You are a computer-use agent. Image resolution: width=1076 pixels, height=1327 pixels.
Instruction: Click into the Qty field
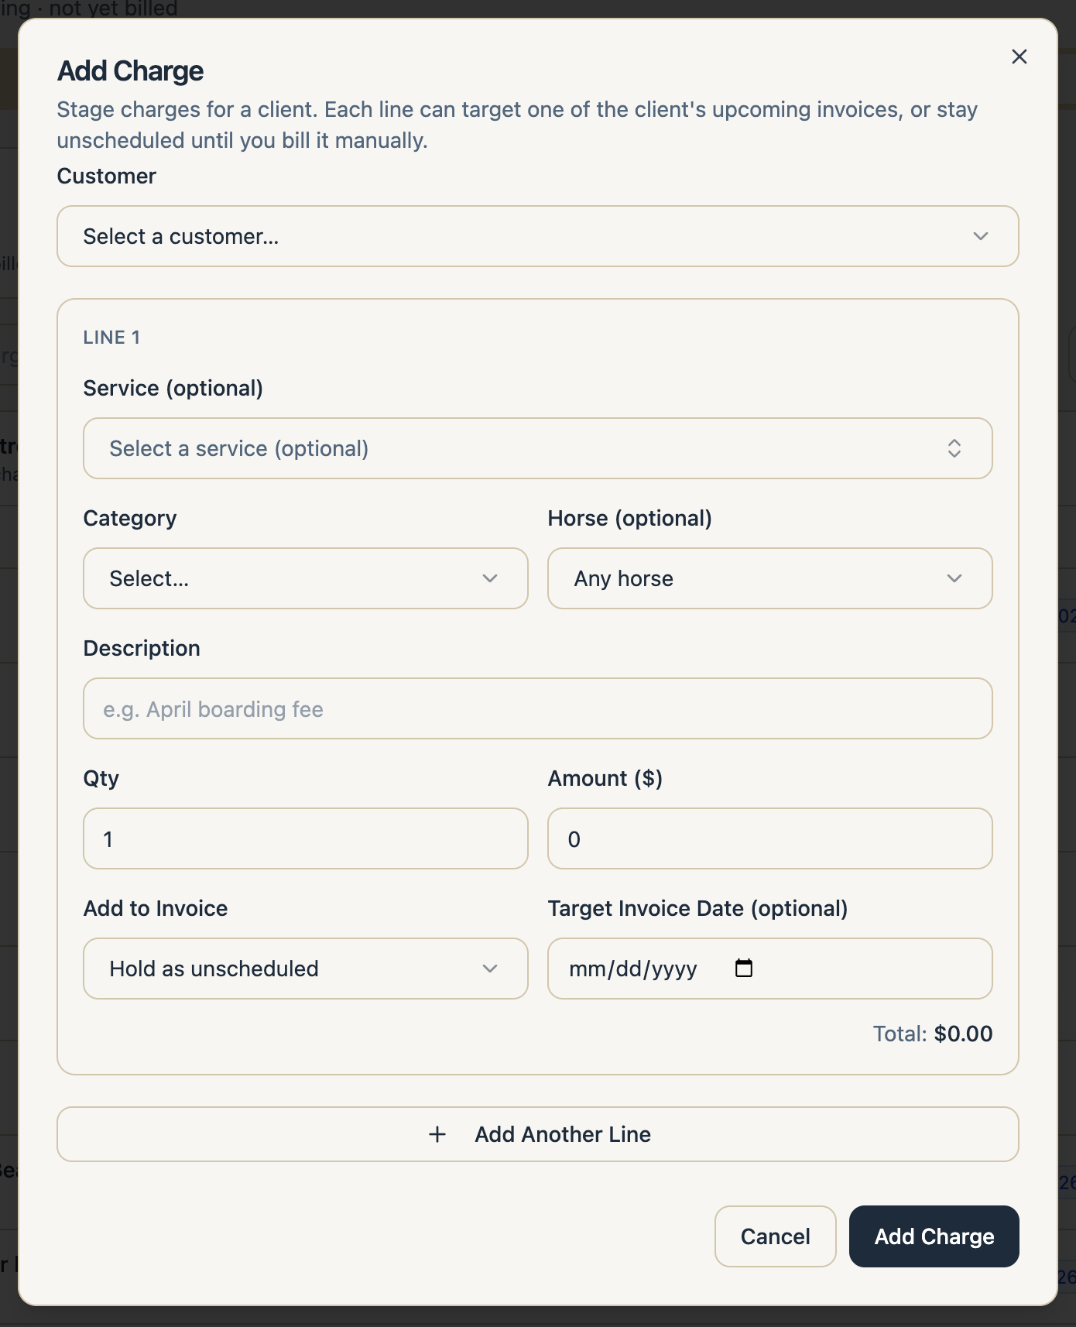coord(305,838)
